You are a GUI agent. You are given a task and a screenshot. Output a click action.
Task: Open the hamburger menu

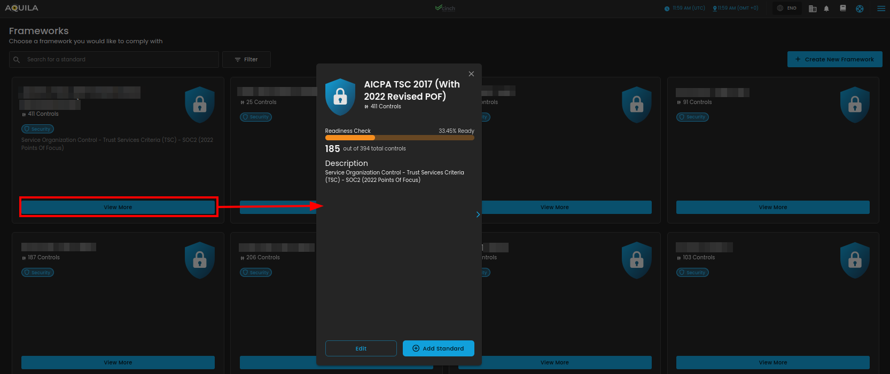[881, 9]
